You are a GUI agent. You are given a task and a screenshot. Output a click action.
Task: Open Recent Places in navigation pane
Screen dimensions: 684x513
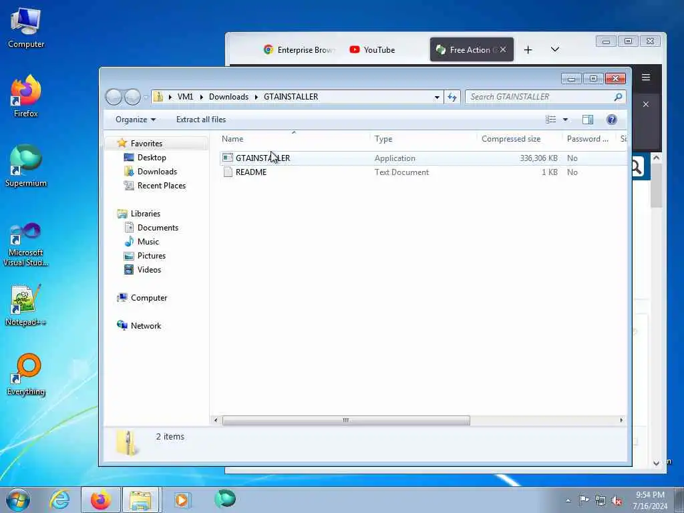pyautogui.click(x=162, y=186)
